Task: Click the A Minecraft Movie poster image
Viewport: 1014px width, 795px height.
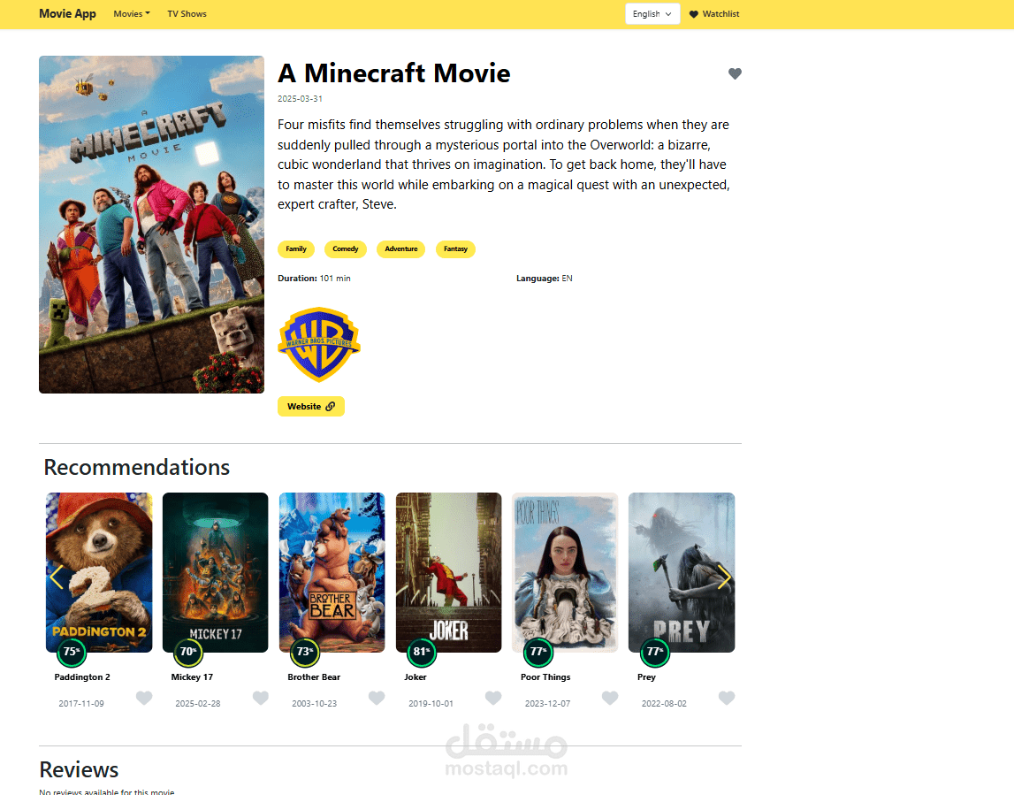Action: click(151, 225)
